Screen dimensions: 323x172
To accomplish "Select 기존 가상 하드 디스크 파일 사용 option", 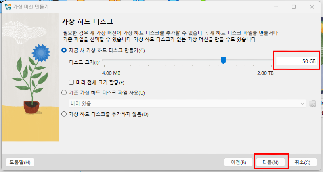I will coord(64,93).
